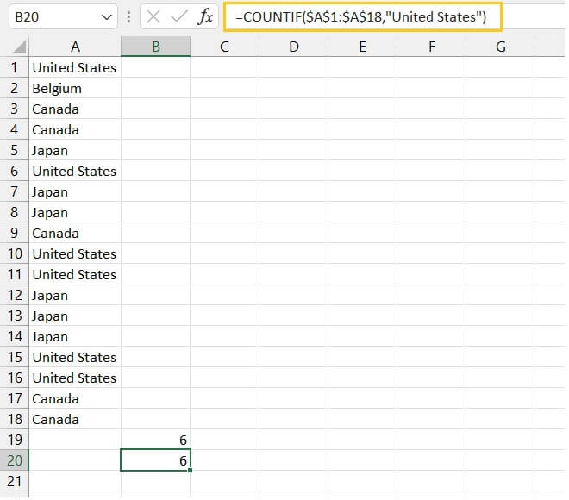Select row 21 header

(15, 481)
